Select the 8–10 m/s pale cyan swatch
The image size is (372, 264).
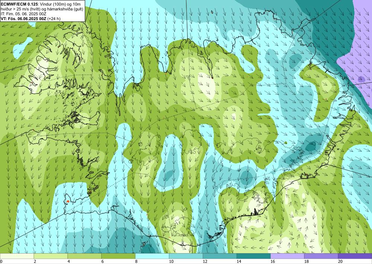pos(152,256)
